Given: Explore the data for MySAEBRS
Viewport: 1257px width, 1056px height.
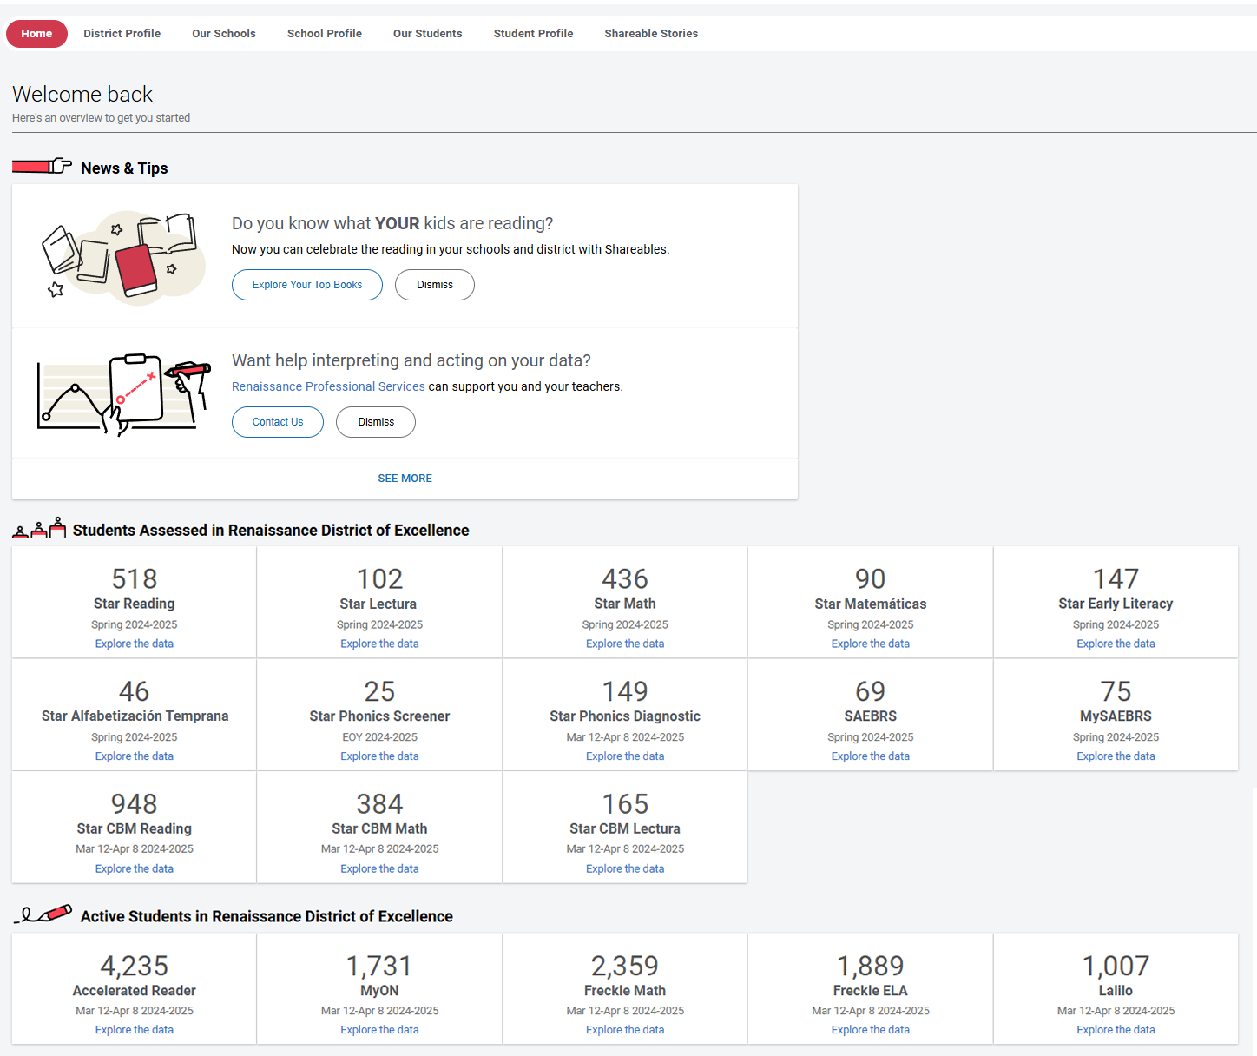Looking at the screenshot, I should [1116, 756].
